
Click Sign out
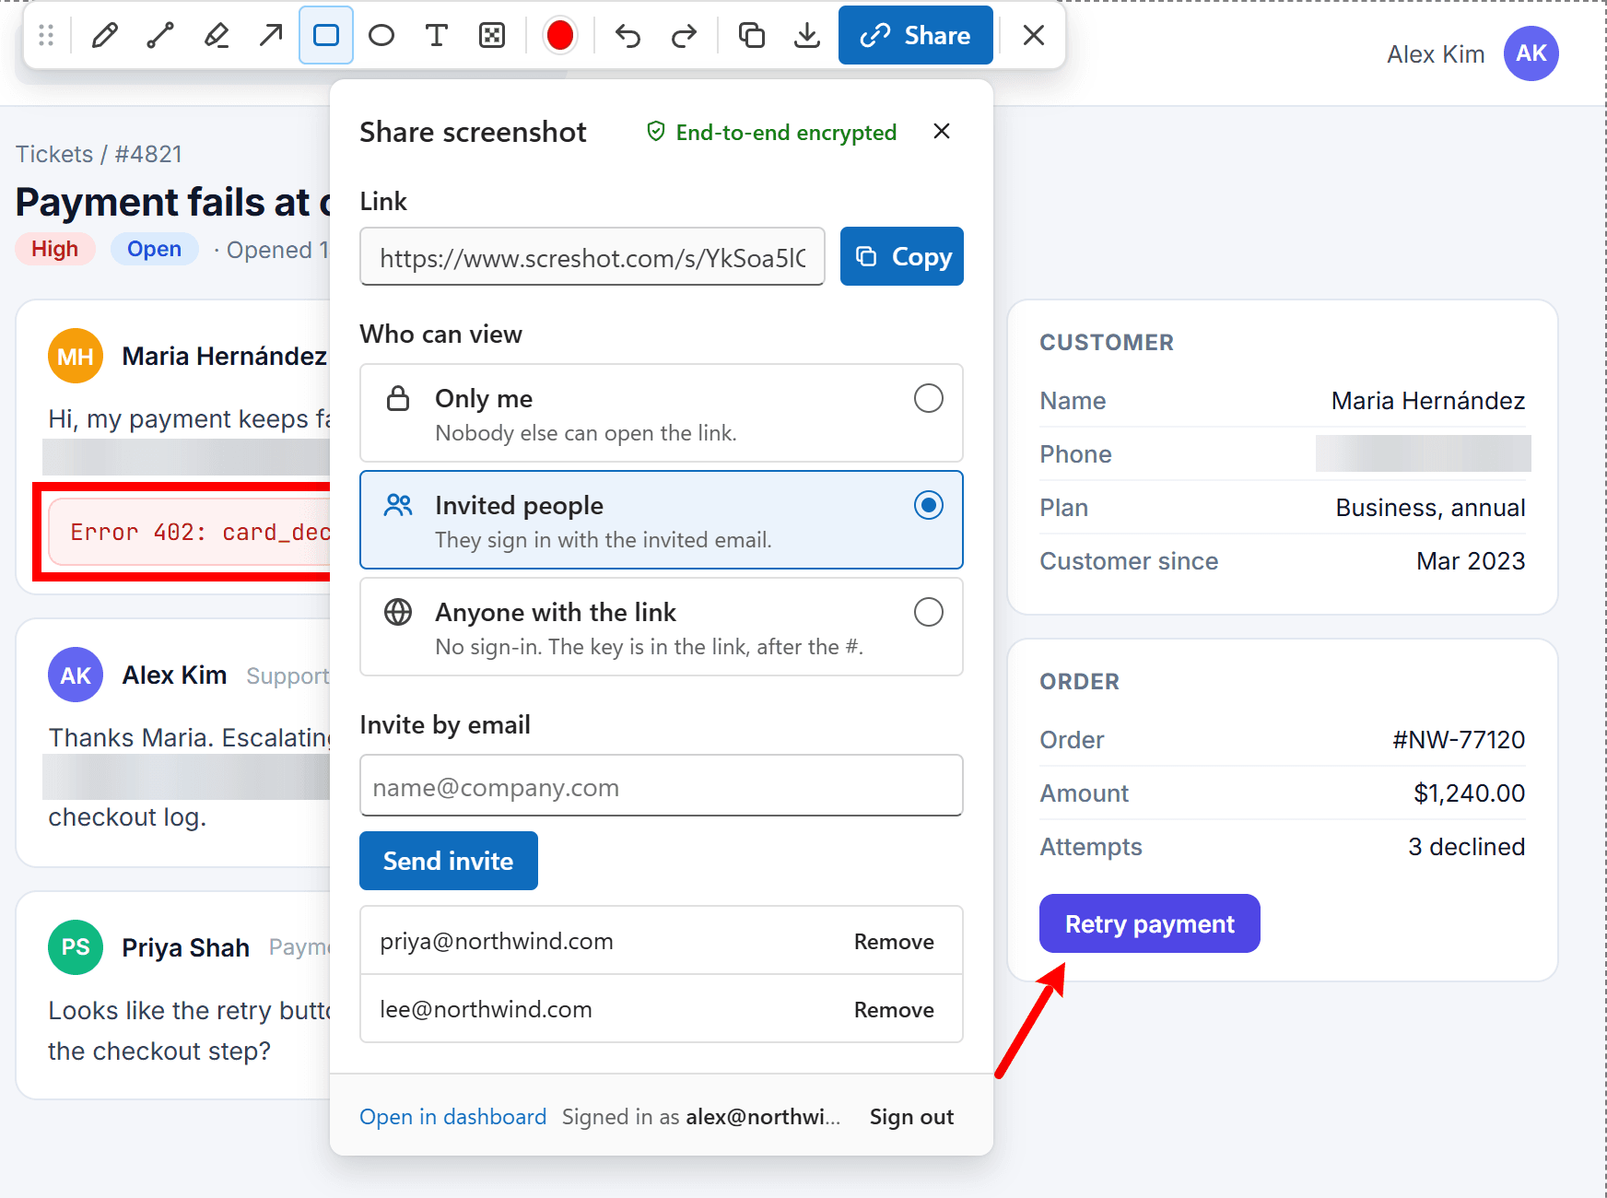coord(912,1117)
